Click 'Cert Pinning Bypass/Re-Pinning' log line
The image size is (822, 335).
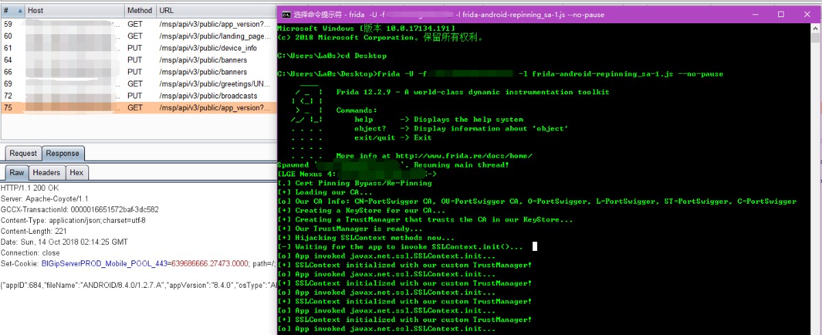tap(355, 183)
